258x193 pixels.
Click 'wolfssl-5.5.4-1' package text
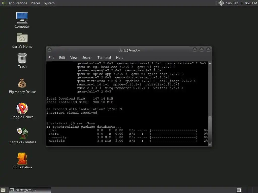click(x=168, y=88)
